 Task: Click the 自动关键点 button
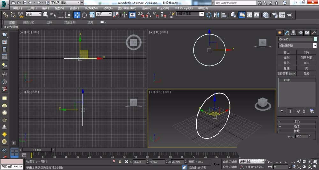coord(230,162)
